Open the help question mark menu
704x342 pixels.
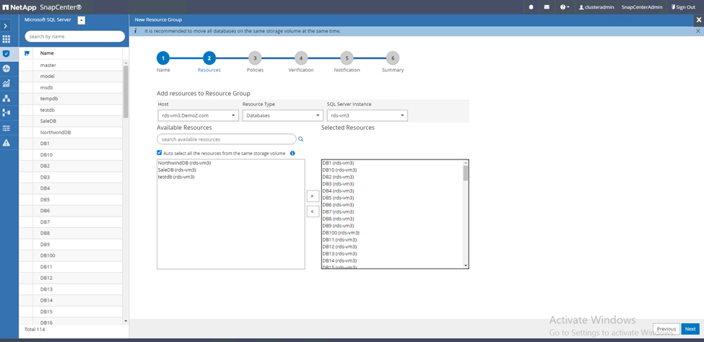565,7
